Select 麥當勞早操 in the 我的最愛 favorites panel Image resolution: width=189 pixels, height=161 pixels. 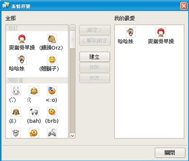(x=161, y=32)
